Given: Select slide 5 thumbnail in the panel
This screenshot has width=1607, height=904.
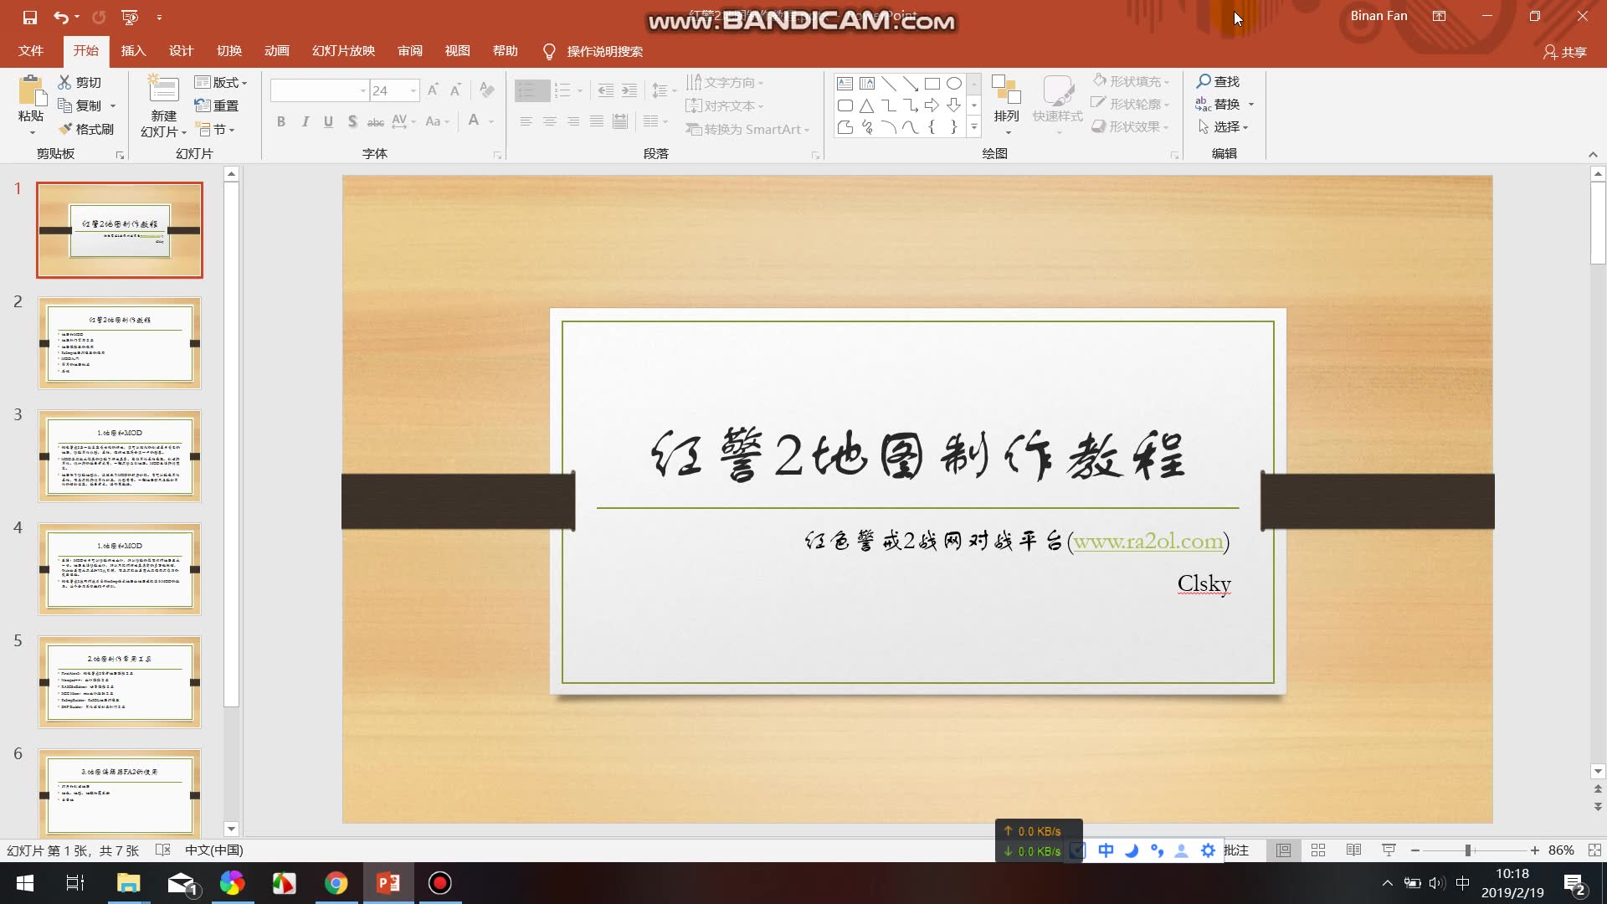Looking at the screenshot, I should (x=120, y=682).
